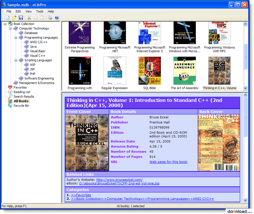Select the Regular Expression owl book cover
The height and width of the screenshot is (214, 254).
click(115, 71)
